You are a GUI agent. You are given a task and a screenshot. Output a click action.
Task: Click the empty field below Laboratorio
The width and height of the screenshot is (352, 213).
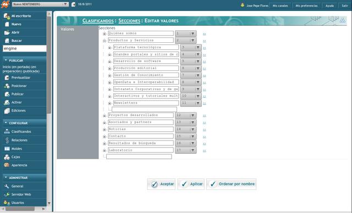tap(139, 156)
